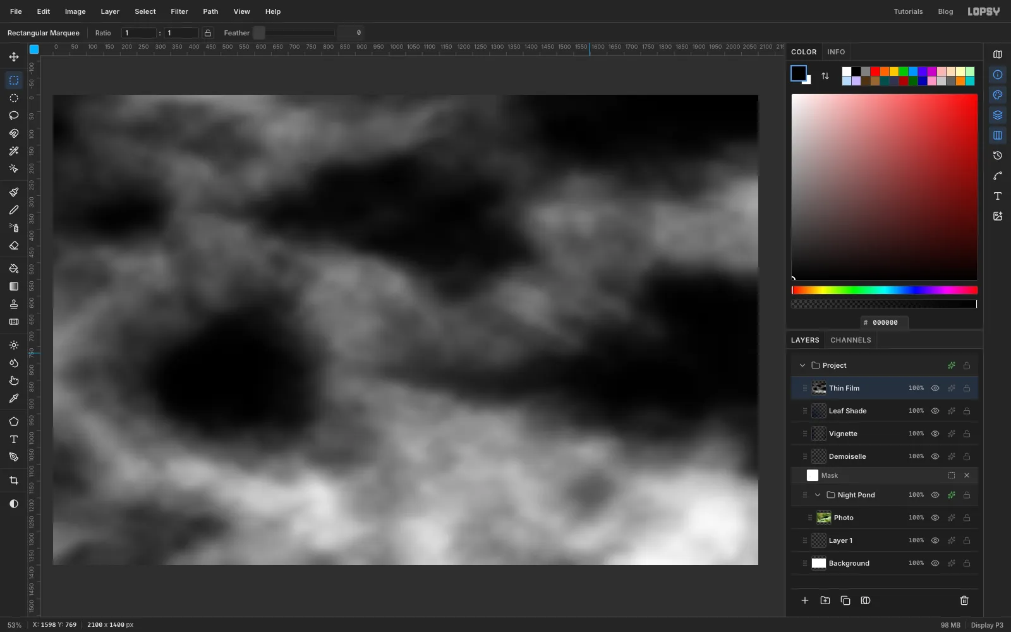This screenshot has height=632, width=1011.
Task: Toggle visibility of Night Pond group
Action: [x=935, y=495]
